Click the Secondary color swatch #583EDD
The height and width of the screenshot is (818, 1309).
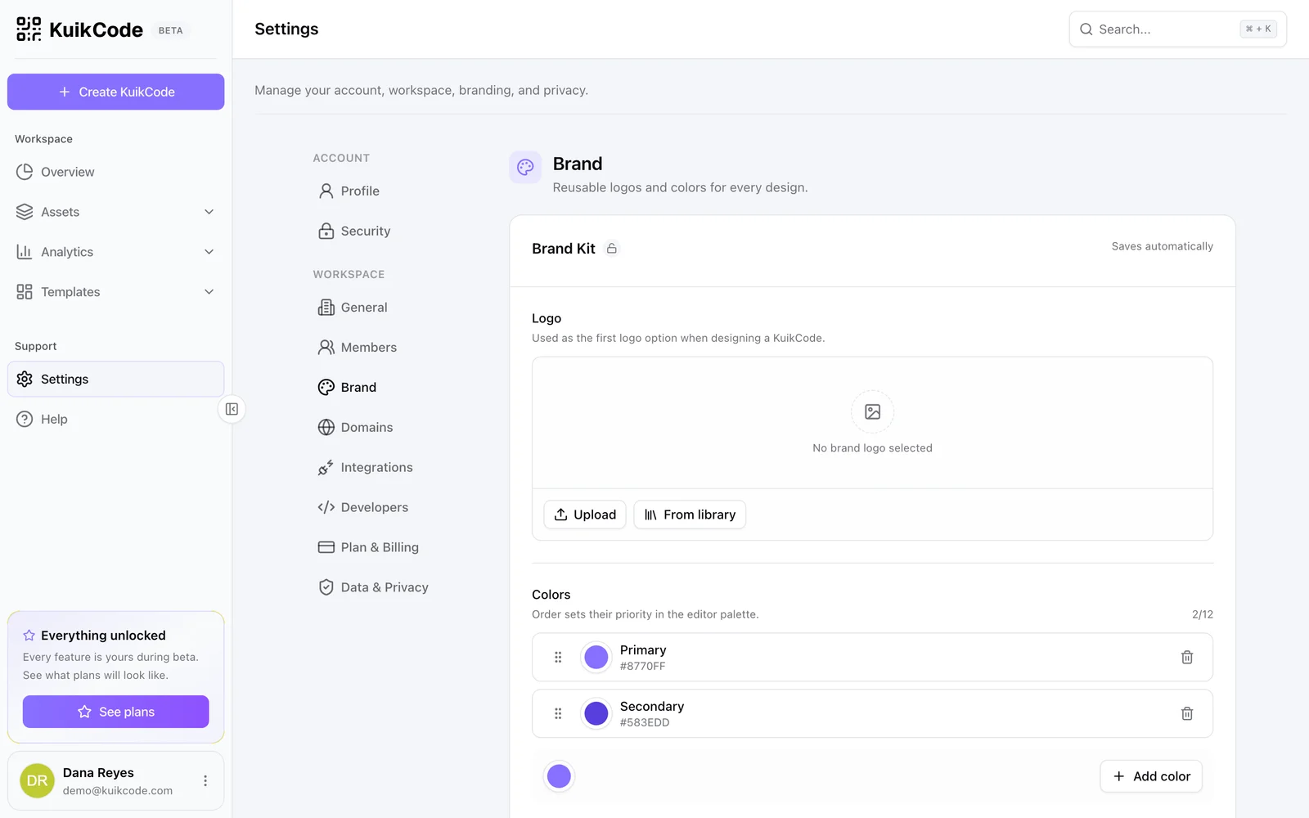coord(596,713)
